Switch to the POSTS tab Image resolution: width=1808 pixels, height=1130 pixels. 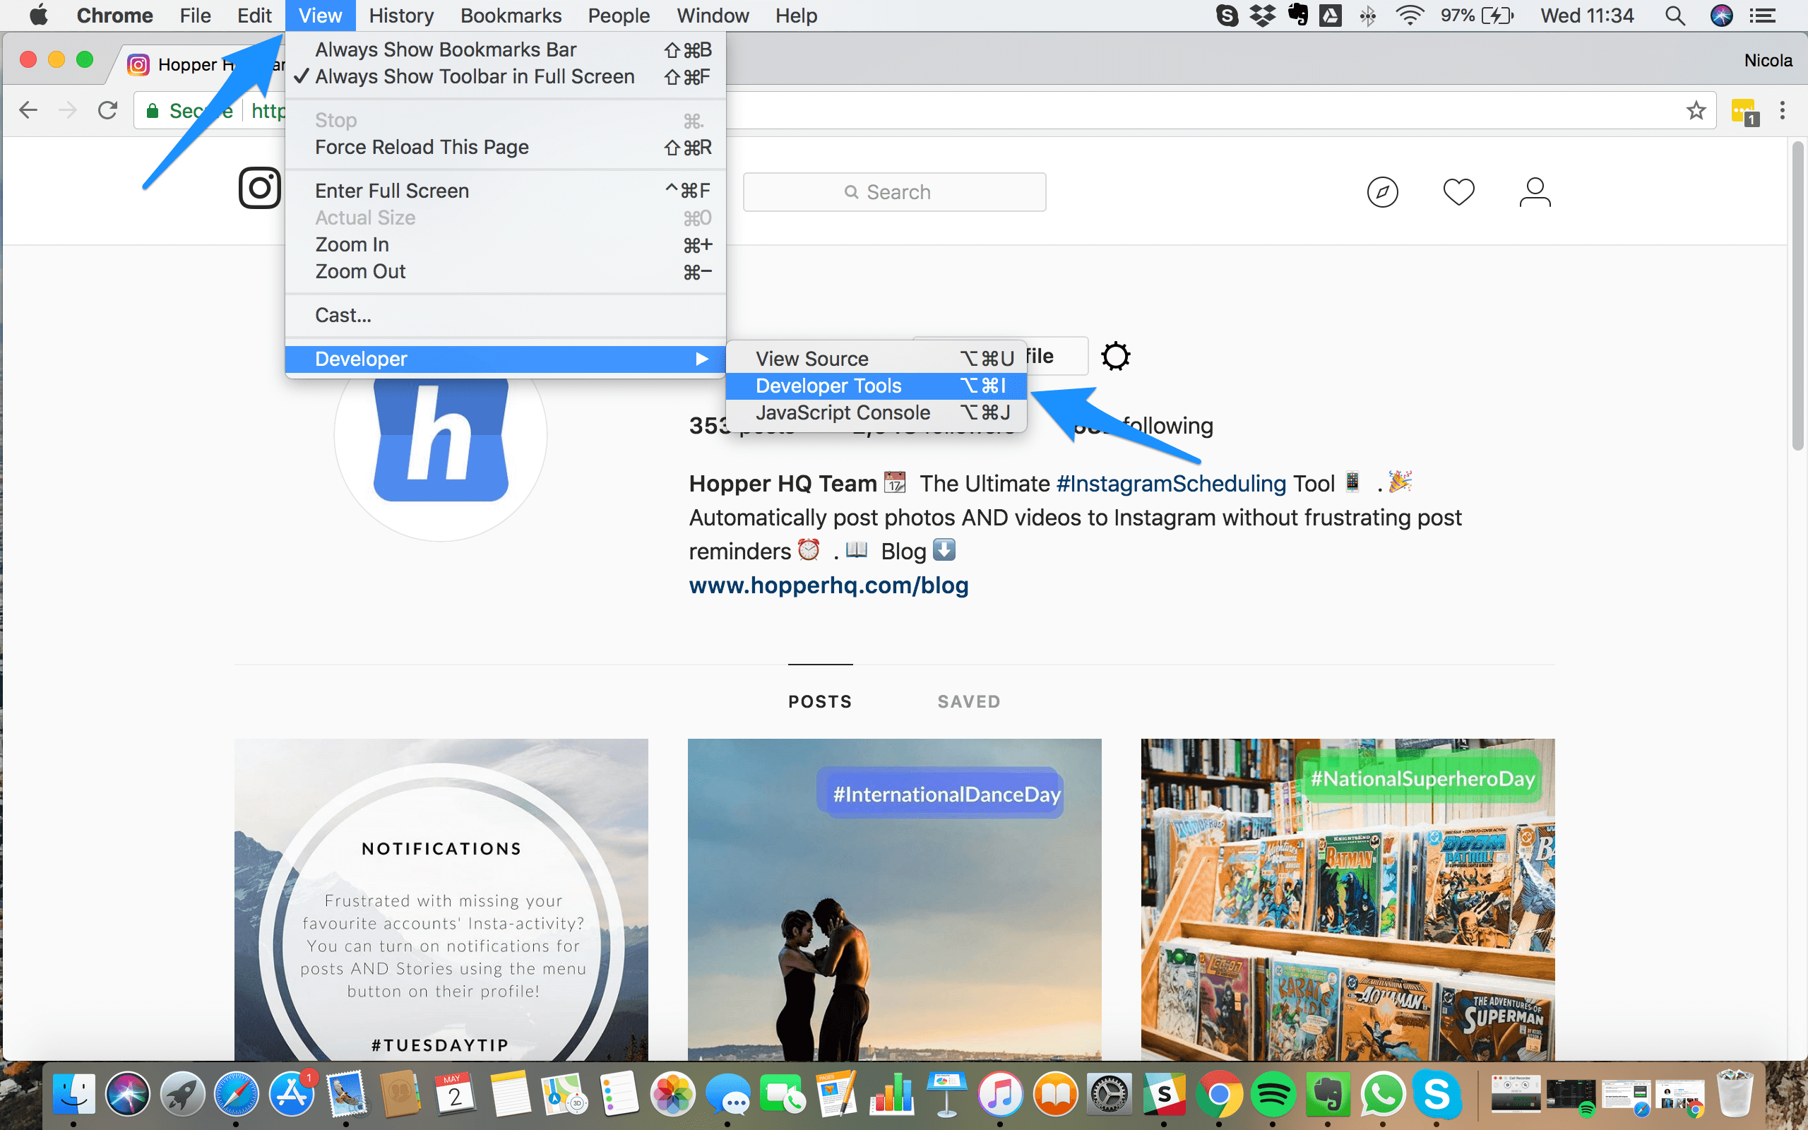(819, 702)
